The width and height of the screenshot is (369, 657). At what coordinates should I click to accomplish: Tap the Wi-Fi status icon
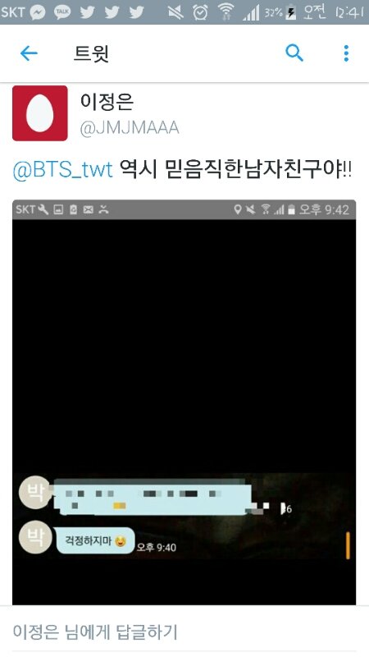pyautogui.click(x=226, y=12)
